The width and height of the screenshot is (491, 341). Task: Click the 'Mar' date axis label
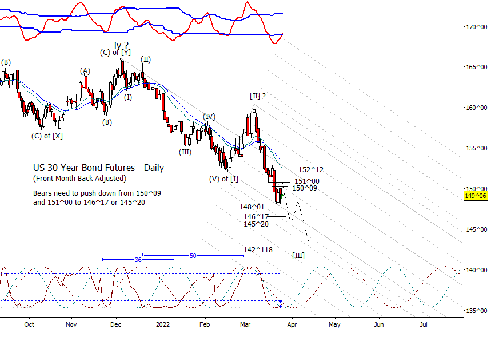pos(245,324)
